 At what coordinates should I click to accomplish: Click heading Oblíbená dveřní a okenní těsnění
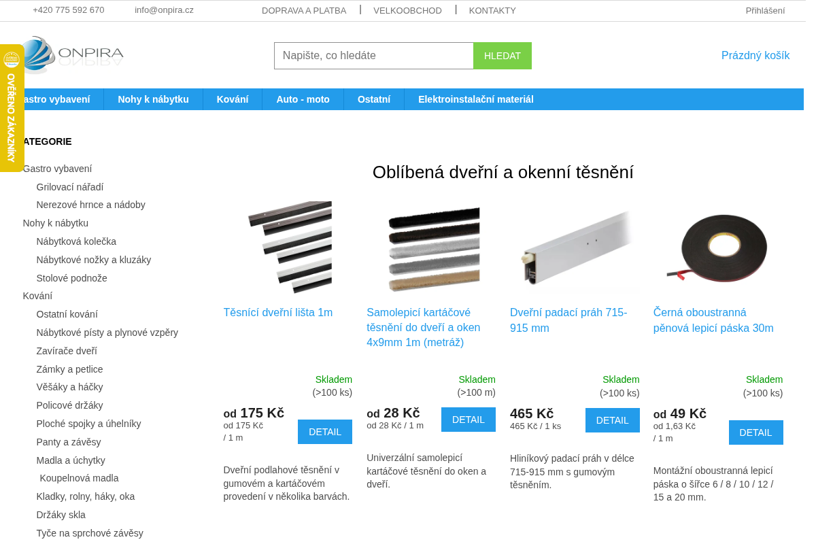pyautogui.click(x=503, y=172)
